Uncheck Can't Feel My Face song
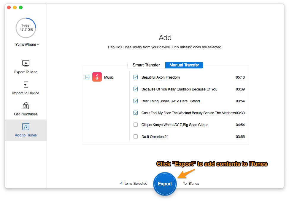 [x=136, y=113]
